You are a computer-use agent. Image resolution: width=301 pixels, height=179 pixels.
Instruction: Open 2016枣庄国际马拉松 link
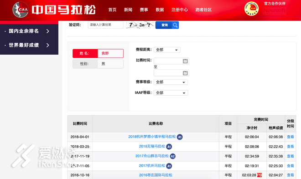156,175
